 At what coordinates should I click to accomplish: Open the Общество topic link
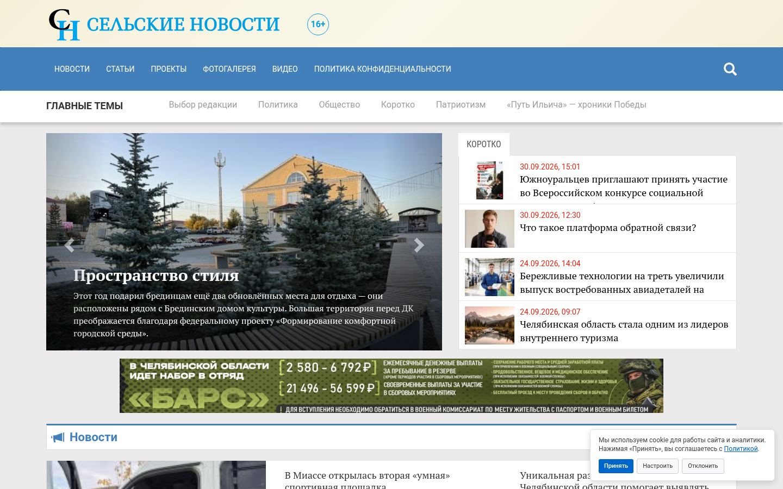pyautogui.click(x=339, y=105)
